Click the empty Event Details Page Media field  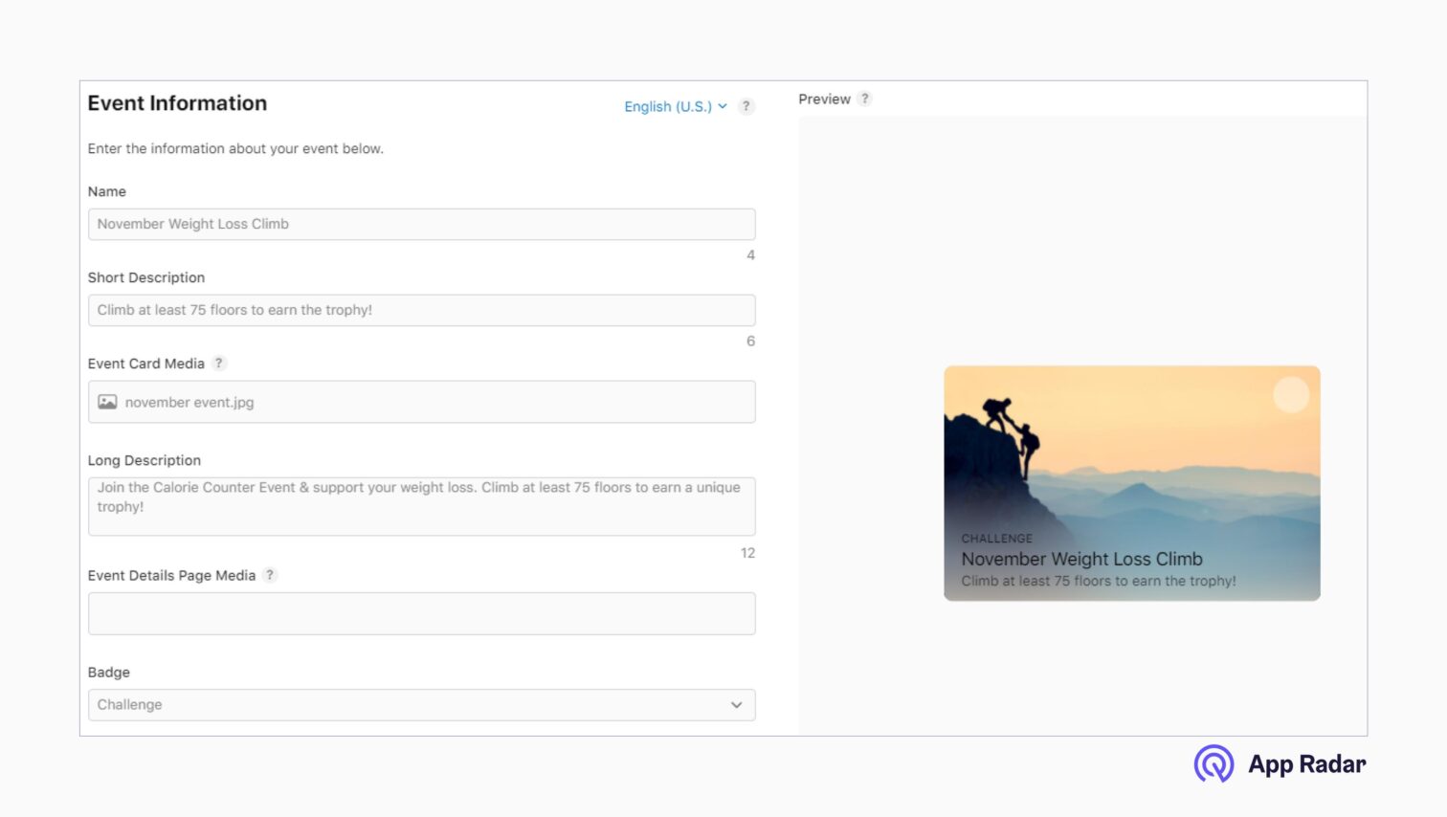tap(421, 613)
